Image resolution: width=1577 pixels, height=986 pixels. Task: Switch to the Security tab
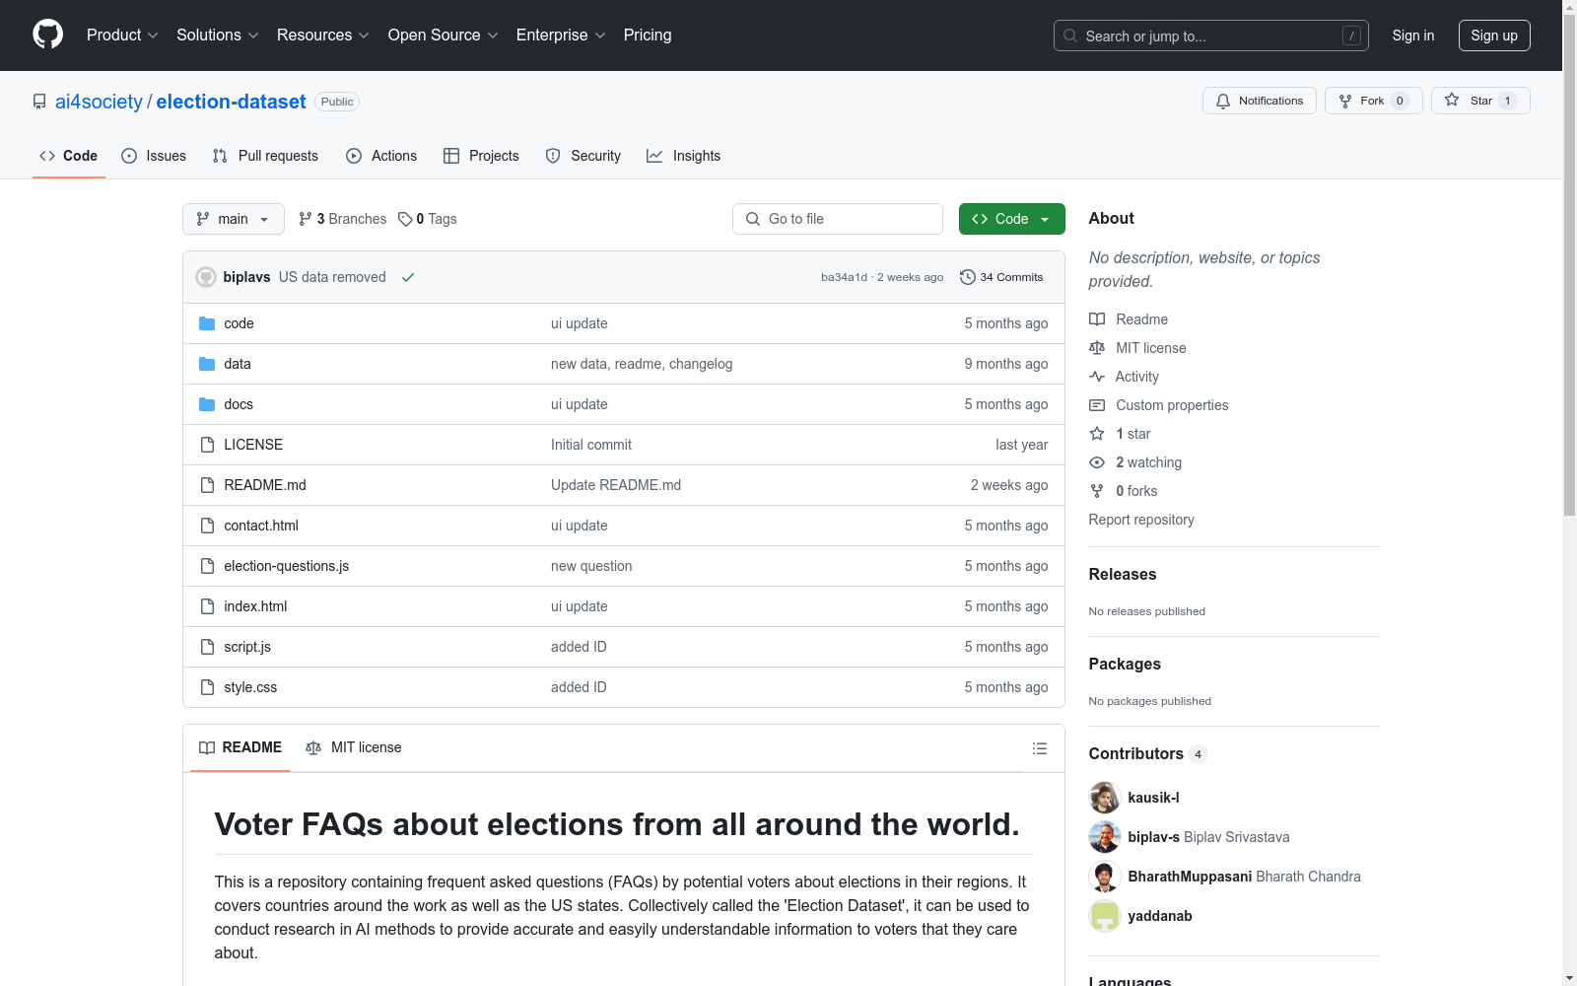coord(583,156)
